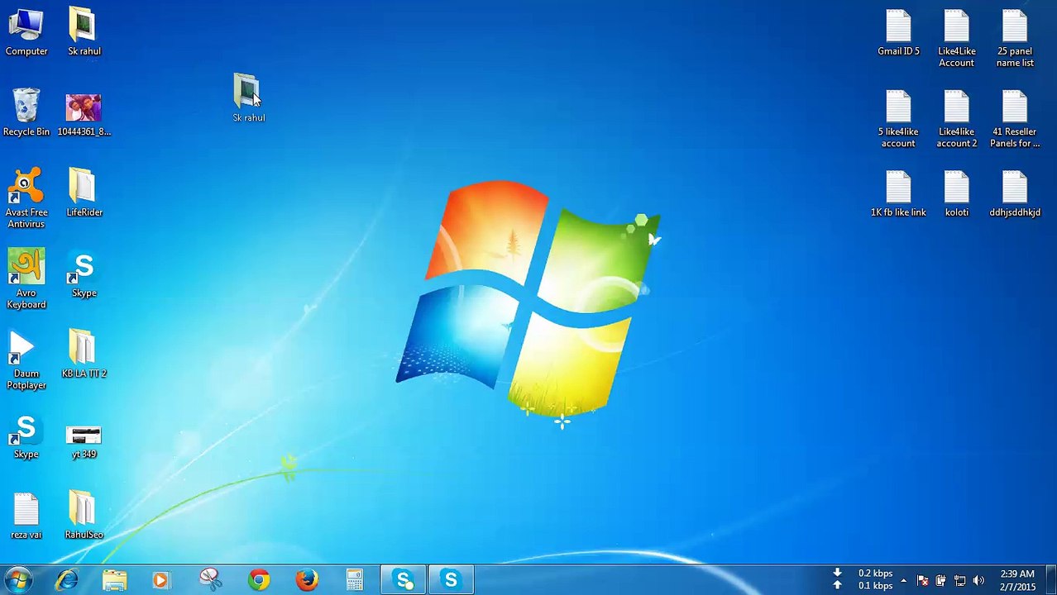Select the 10444361_8... image file

pos(84,113)
